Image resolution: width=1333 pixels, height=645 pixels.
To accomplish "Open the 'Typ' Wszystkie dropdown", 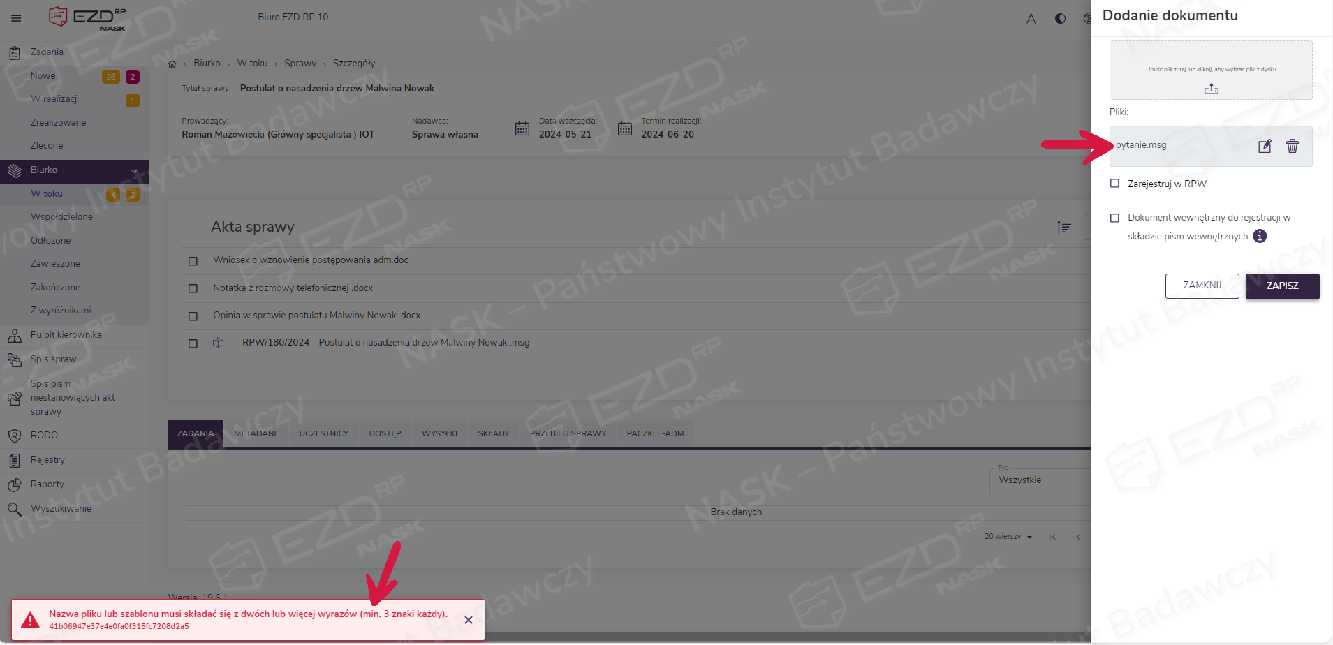I will coord(1039,480).
